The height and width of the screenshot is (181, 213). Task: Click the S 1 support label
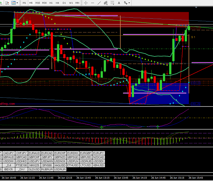193,37
